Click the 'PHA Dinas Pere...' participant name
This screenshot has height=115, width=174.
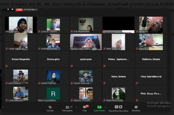(x=151, y=94)
